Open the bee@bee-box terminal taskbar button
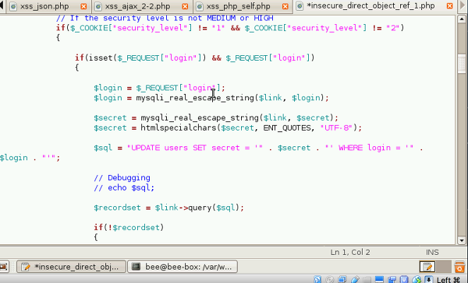This screenshot has width=468, height=283. [x=183, y=267]
